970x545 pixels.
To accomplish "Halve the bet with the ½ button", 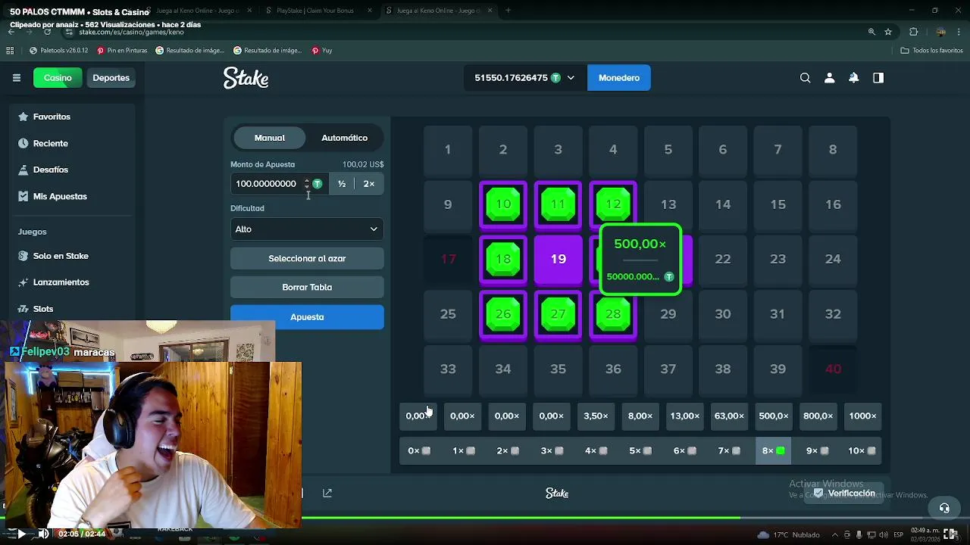I will [x=342, y=184].
